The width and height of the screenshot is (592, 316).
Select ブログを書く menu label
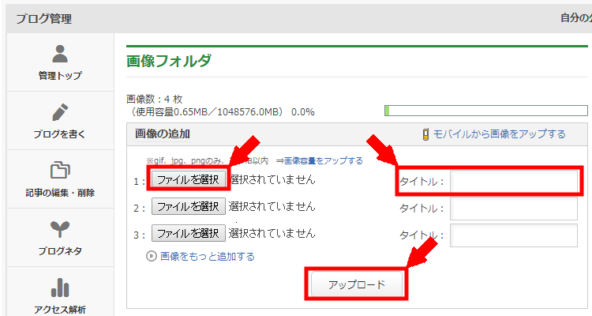click(x=60, y=134)
